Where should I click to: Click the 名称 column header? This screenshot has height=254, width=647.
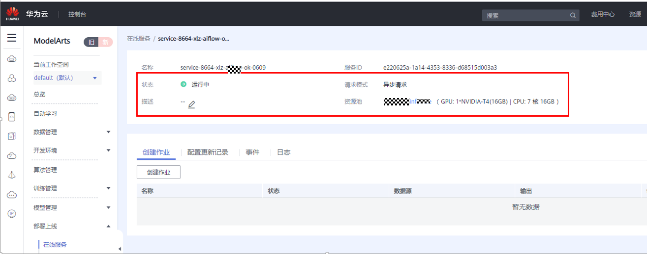click(147, 191)
